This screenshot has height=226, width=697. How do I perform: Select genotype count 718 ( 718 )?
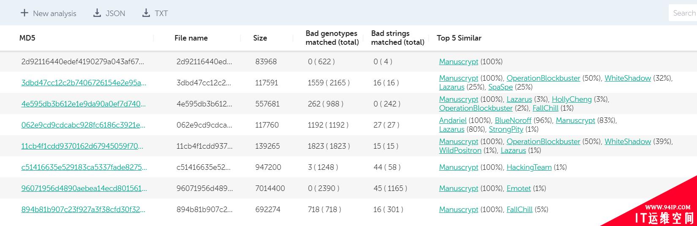coord(324,210)
